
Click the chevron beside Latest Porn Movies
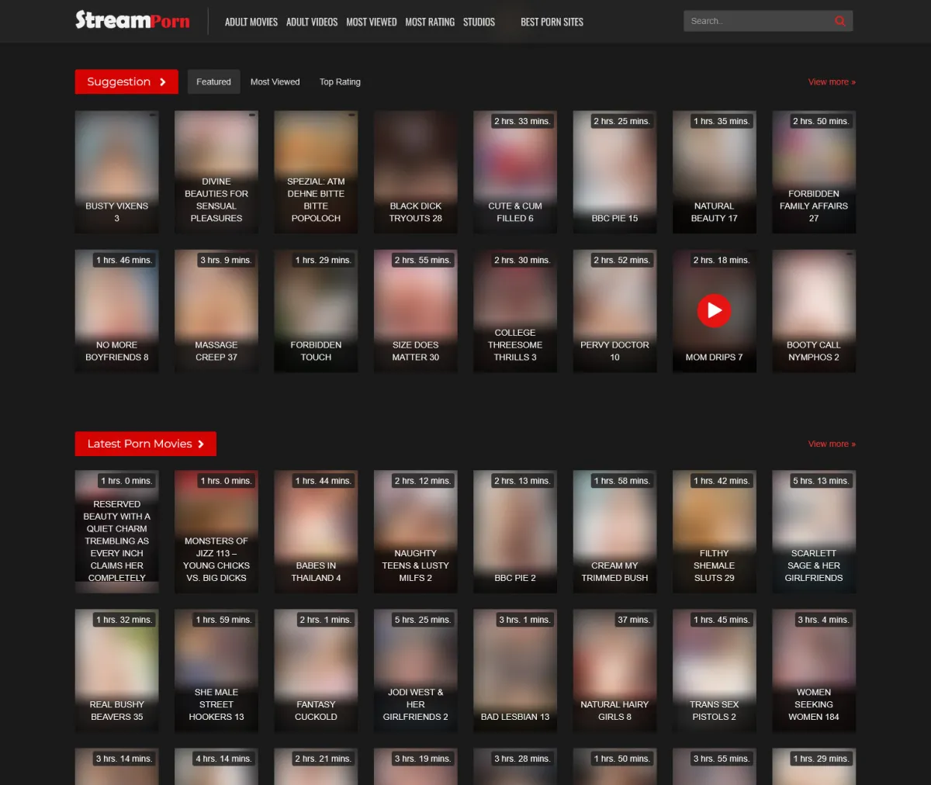pyautogui.click(x=201, y=444)
